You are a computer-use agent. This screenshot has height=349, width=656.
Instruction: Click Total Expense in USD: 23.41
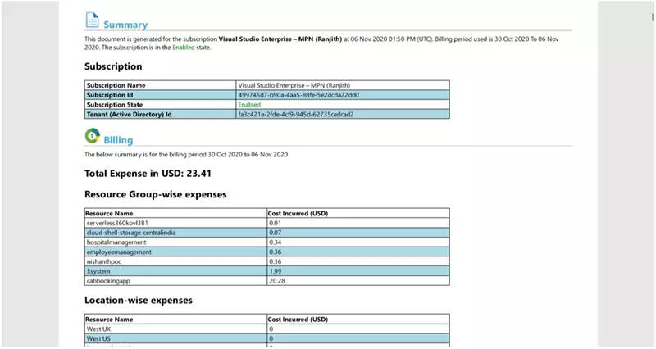[148, 174]
